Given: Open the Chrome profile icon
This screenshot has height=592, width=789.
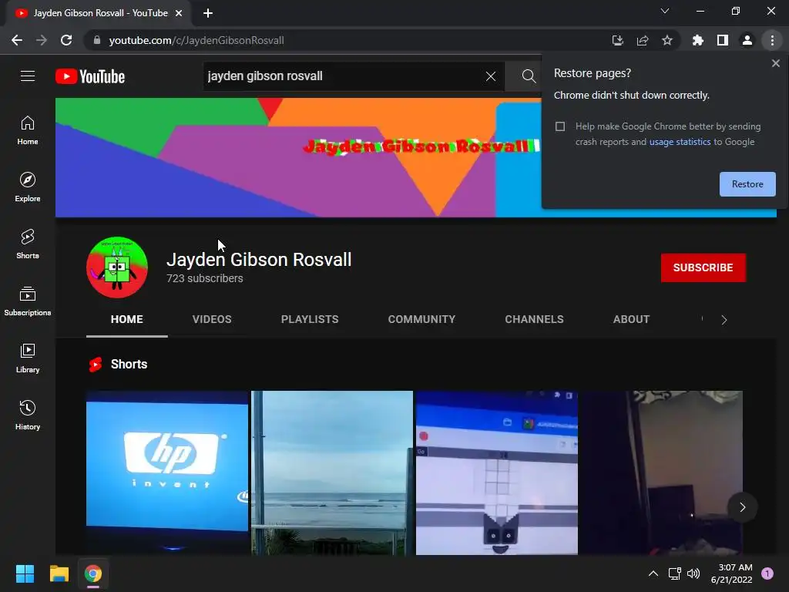Looking at the screenshot, I should point(747,40).
